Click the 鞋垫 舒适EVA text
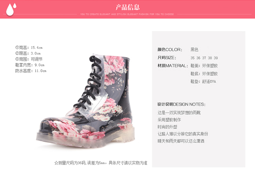 [x=203, y=81]
